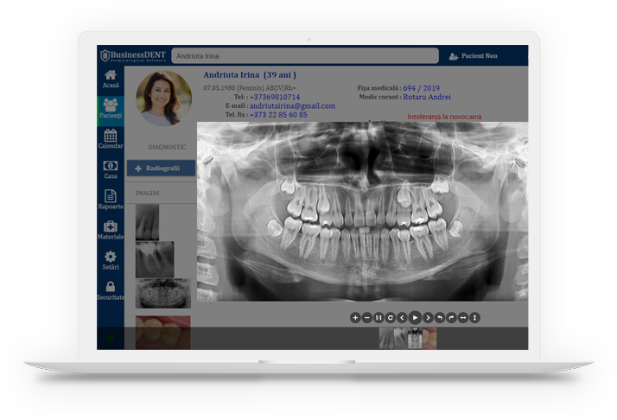Select the IMAGINI heading

pos(147,193)
